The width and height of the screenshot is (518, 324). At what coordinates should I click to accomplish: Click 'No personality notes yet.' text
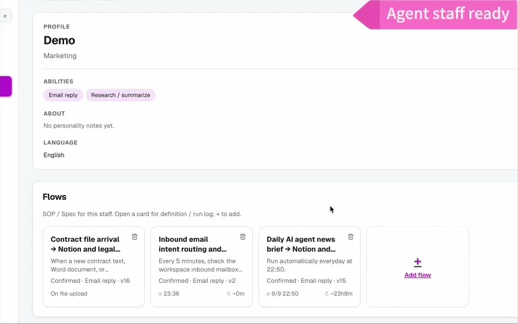click(x=79, y=126)
